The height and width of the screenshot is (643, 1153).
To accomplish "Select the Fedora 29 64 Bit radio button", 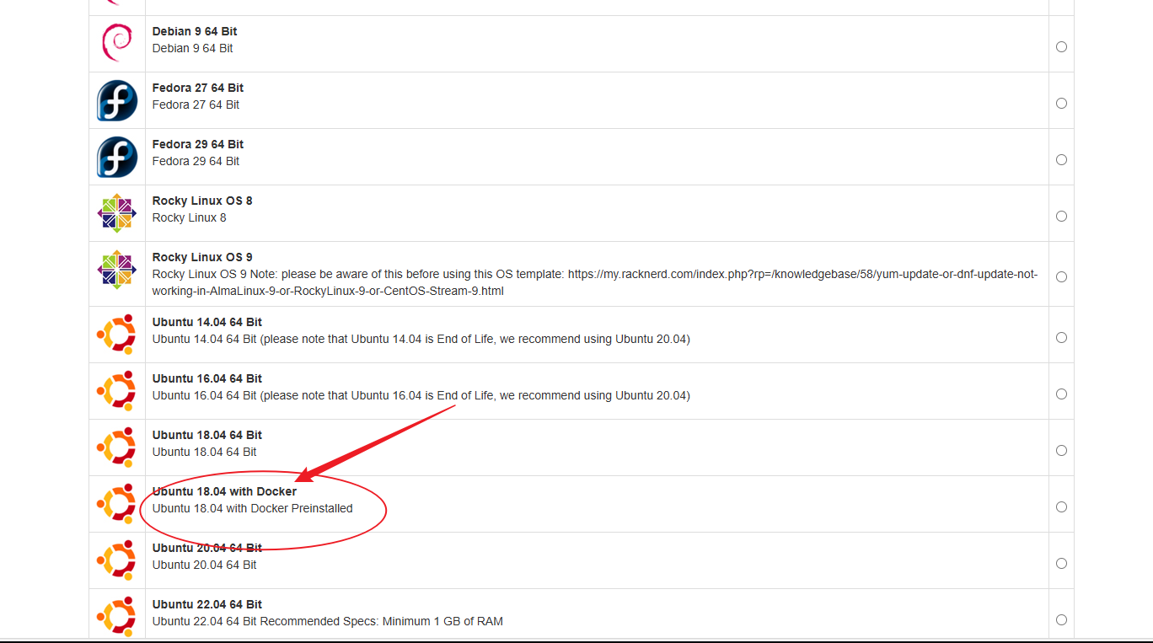I will coord(1061,160).
